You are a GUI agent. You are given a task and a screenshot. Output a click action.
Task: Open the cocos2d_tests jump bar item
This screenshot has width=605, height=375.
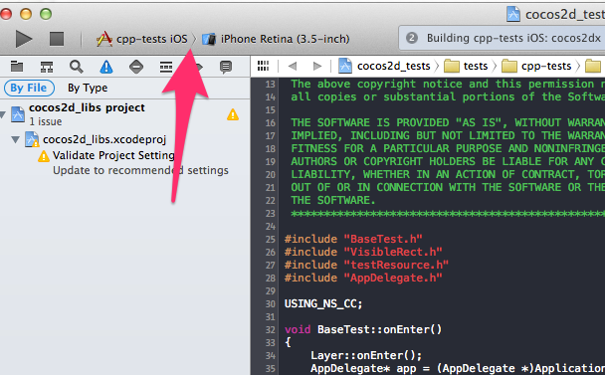pos(385,67)
